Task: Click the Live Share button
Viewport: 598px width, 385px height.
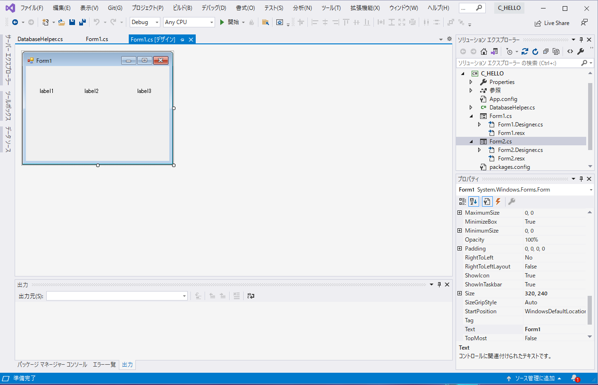Action: click(x=552, y=23)
